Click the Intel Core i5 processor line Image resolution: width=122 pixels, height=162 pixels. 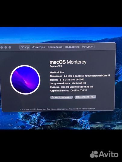[80, 76]
